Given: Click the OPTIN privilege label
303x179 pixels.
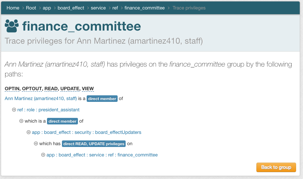Looking at the screenshot, I should 12,89.
